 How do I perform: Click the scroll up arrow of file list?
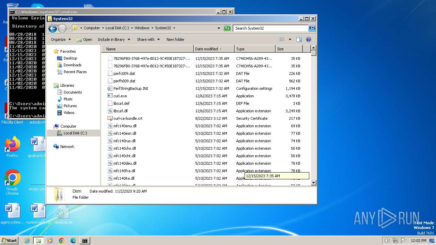[x=314, y=48]
